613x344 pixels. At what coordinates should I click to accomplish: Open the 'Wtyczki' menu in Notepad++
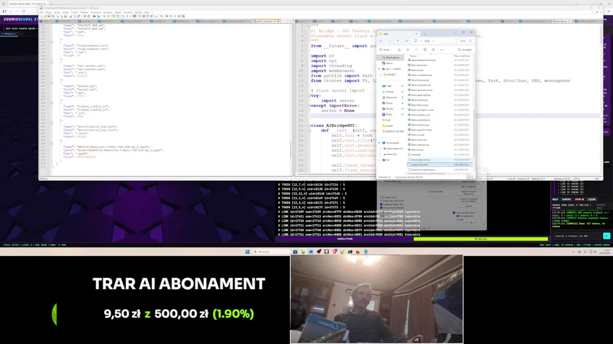[x=138, y=12]
